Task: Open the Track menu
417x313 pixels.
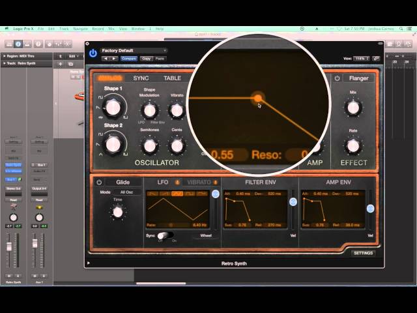Action: (x=64, y=29)
